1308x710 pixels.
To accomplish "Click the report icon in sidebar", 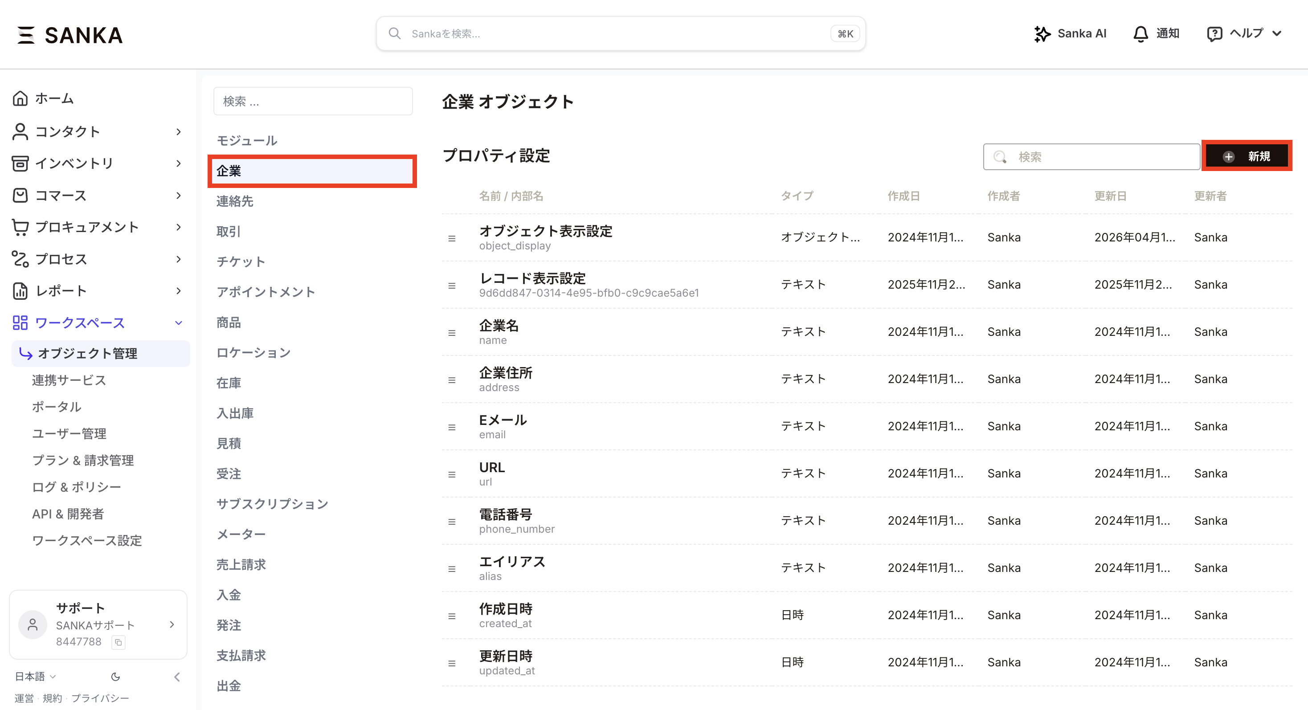I will [x=20, y=291].
